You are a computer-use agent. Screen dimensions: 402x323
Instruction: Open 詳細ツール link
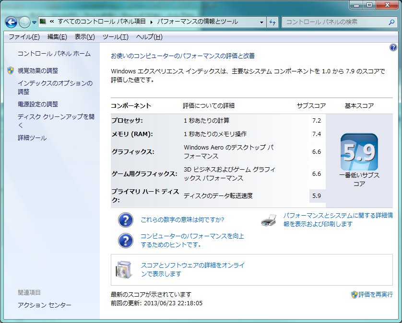point(32,138)
